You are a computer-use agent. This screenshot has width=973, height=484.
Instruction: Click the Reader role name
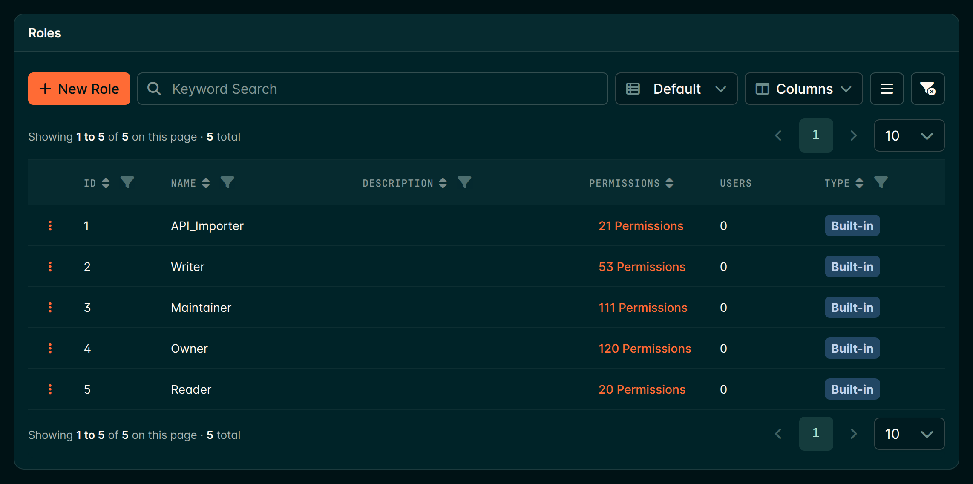(191, 389)
